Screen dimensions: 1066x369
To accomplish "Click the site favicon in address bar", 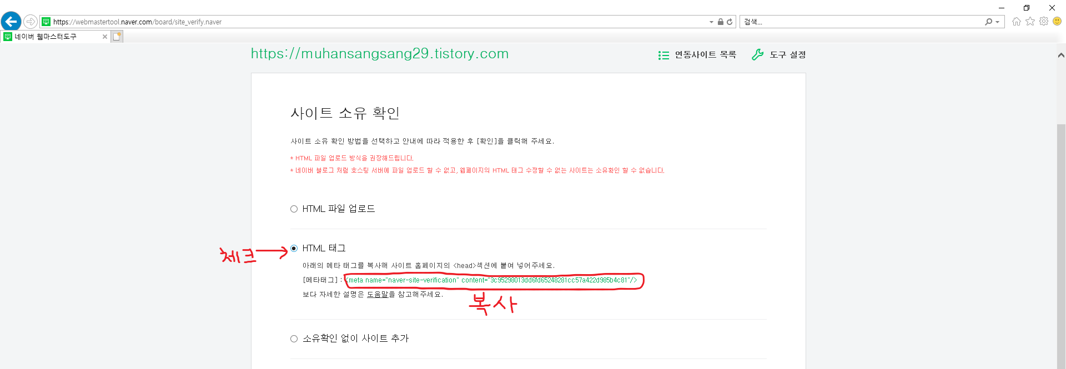I will 47,22.
